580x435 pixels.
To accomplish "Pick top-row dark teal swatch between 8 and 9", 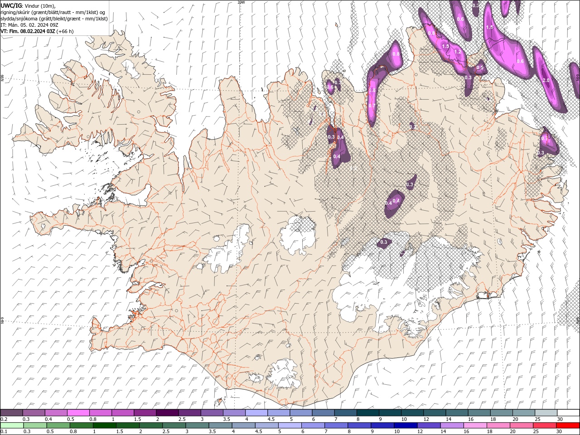I will (367, 412).
